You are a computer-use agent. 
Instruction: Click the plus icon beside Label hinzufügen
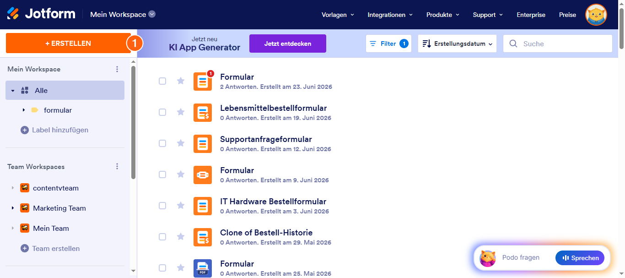[25, 130]
